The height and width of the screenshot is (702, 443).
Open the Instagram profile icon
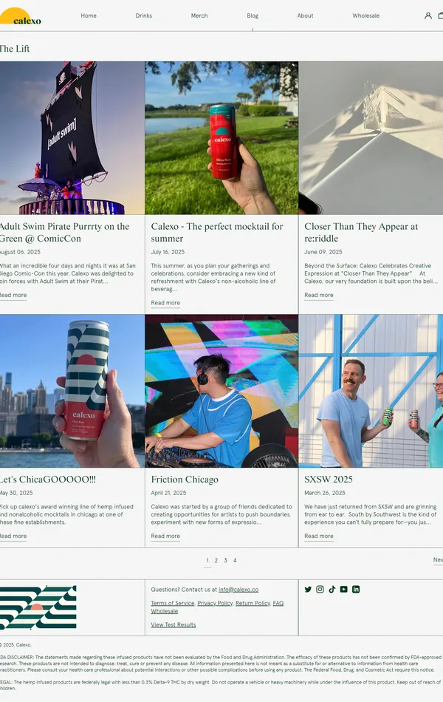tap(320, 589)
